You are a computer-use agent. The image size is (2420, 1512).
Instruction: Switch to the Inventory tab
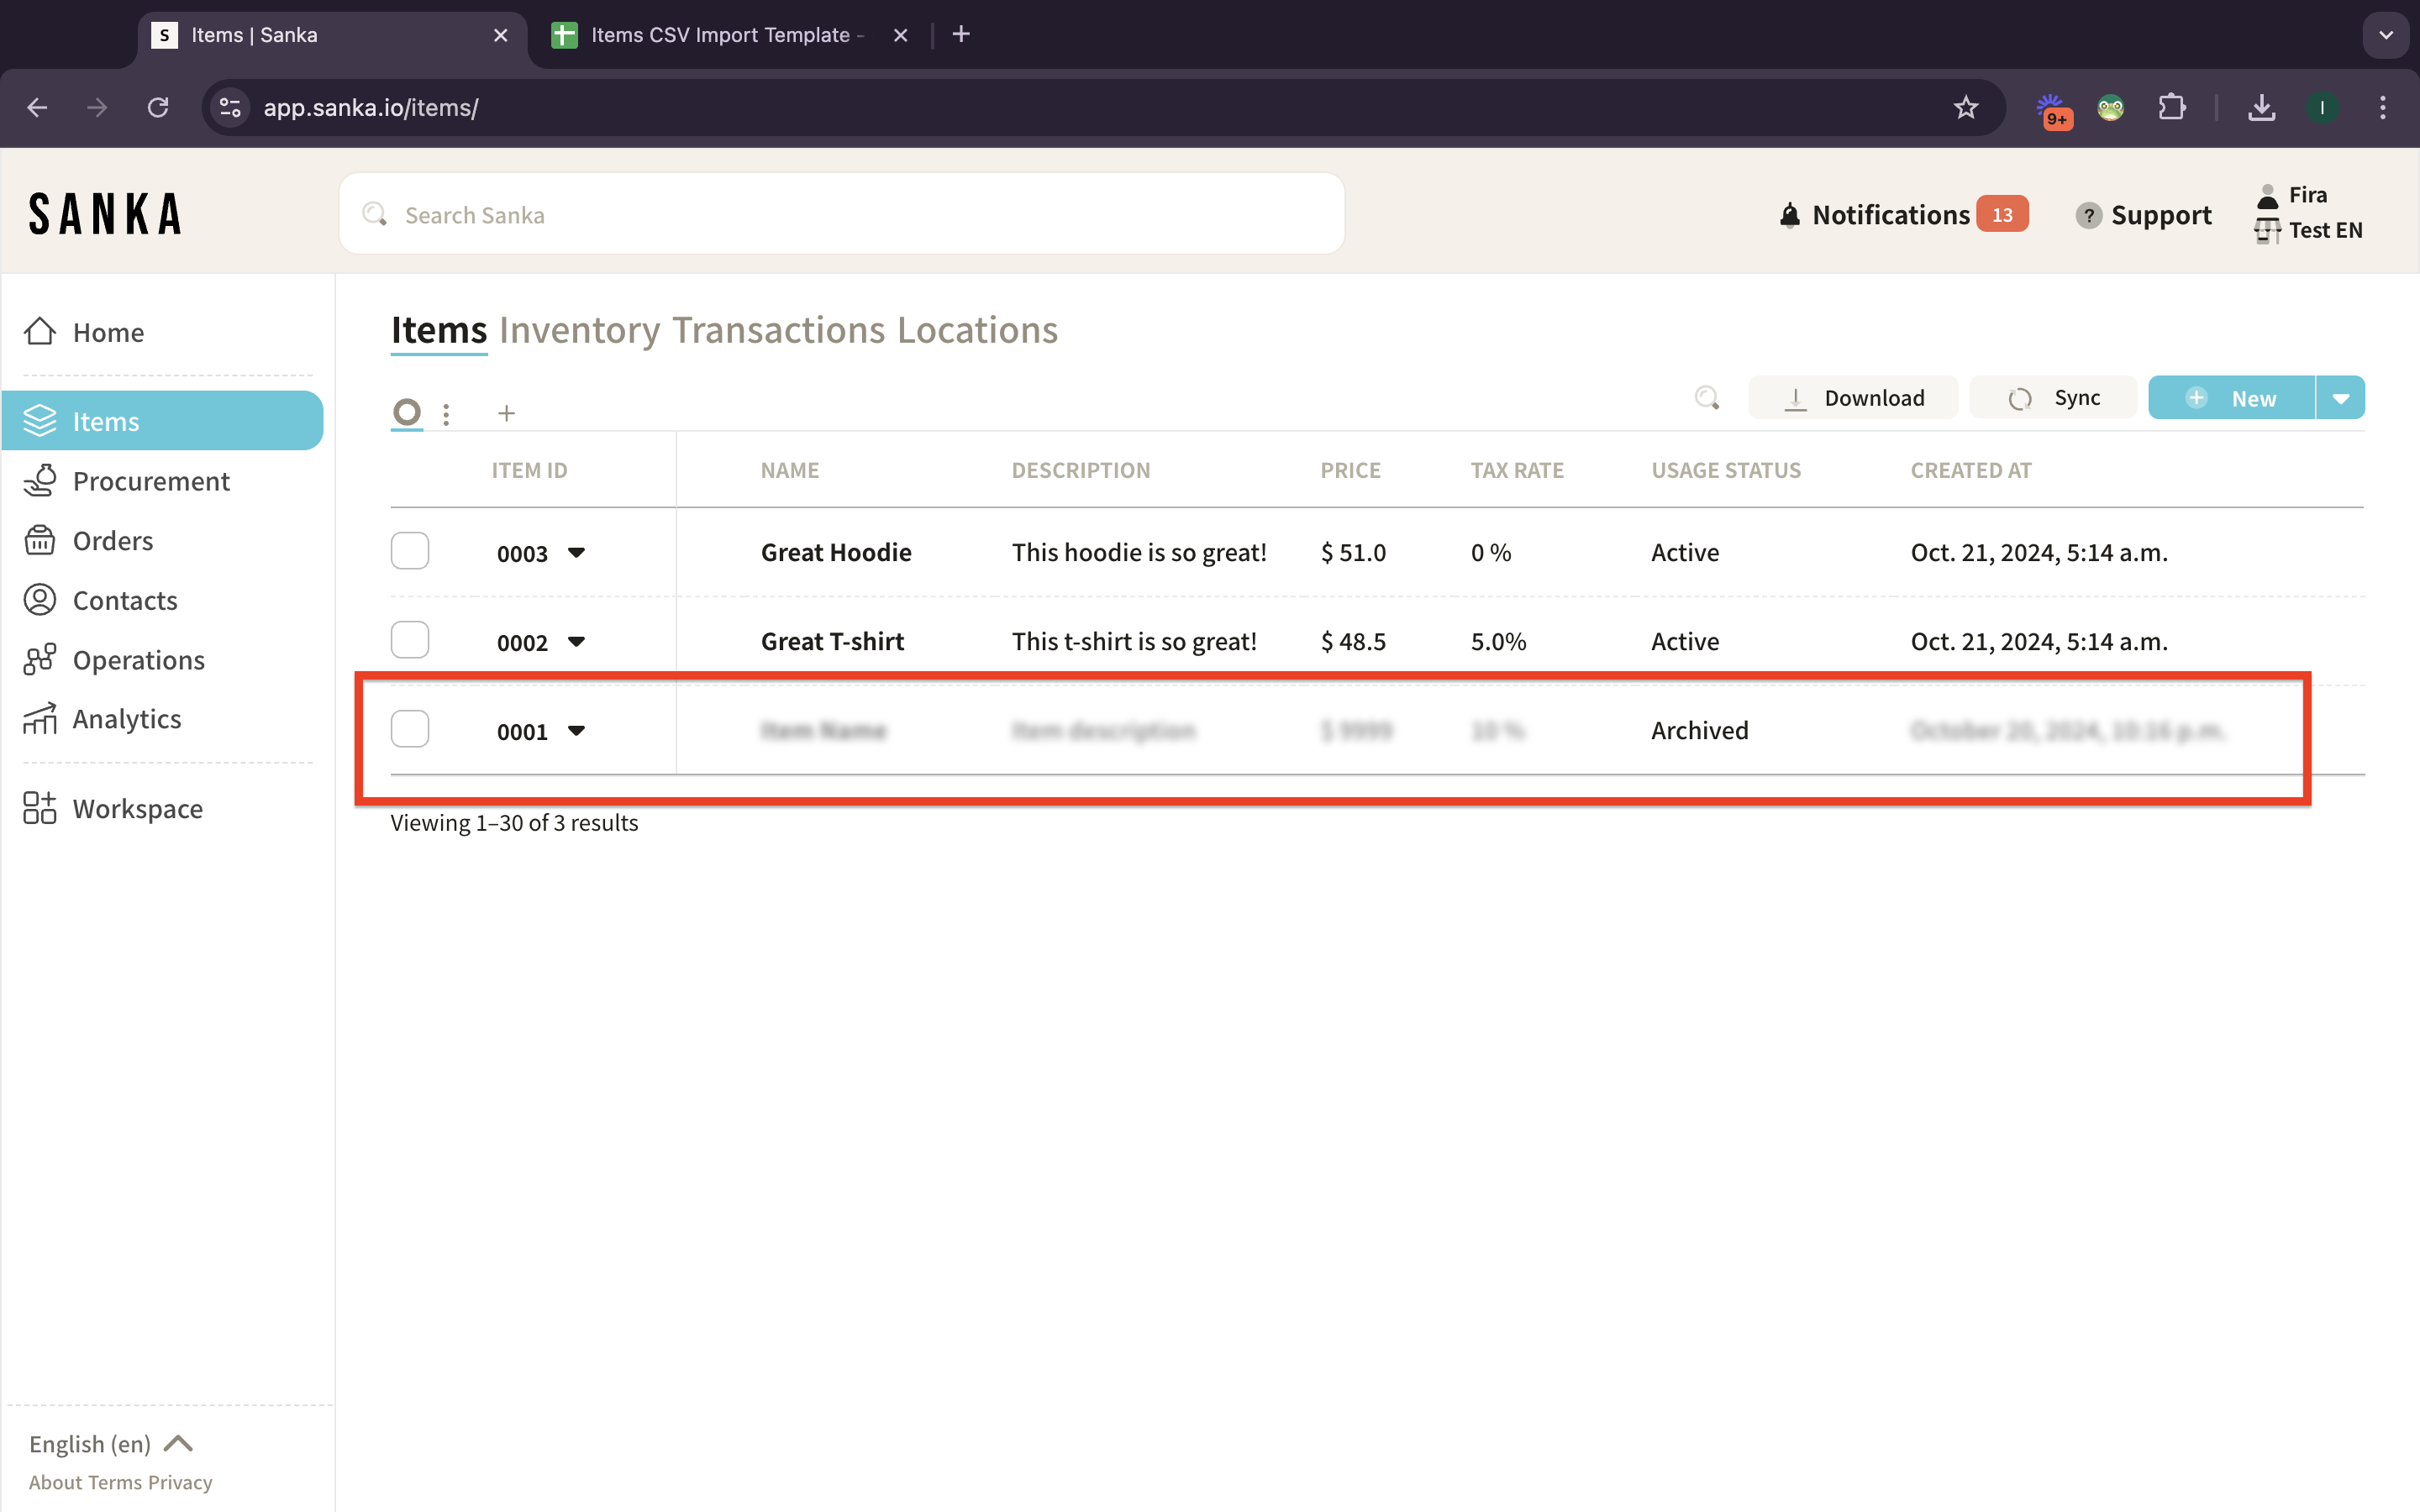579,330
